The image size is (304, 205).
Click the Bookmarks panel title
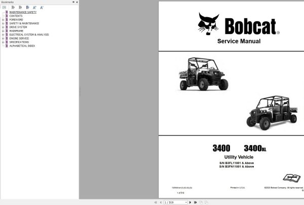click(8, 2)
